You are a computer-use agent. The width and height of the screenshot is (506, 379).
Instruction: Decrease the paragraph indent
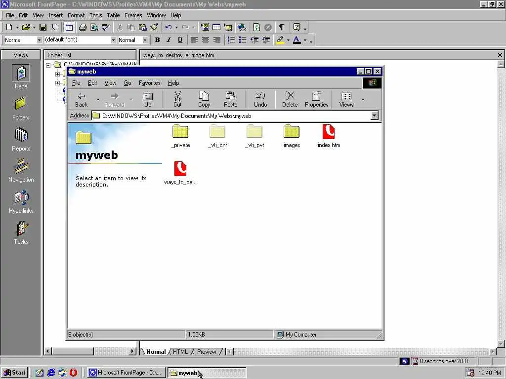pyautogui.click(x=254, y=40)
